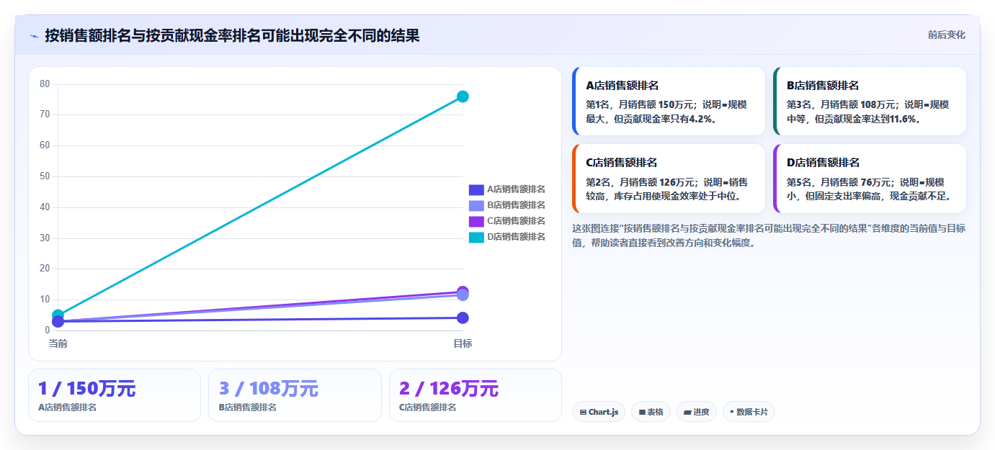
Task: Click the chart description paragraph text
Action: (x=769, y=235)
